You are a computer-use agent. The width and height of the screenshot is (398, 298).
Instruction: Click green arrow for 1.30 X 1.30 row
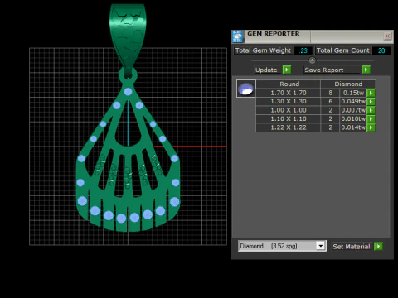[x=371, y=102]
